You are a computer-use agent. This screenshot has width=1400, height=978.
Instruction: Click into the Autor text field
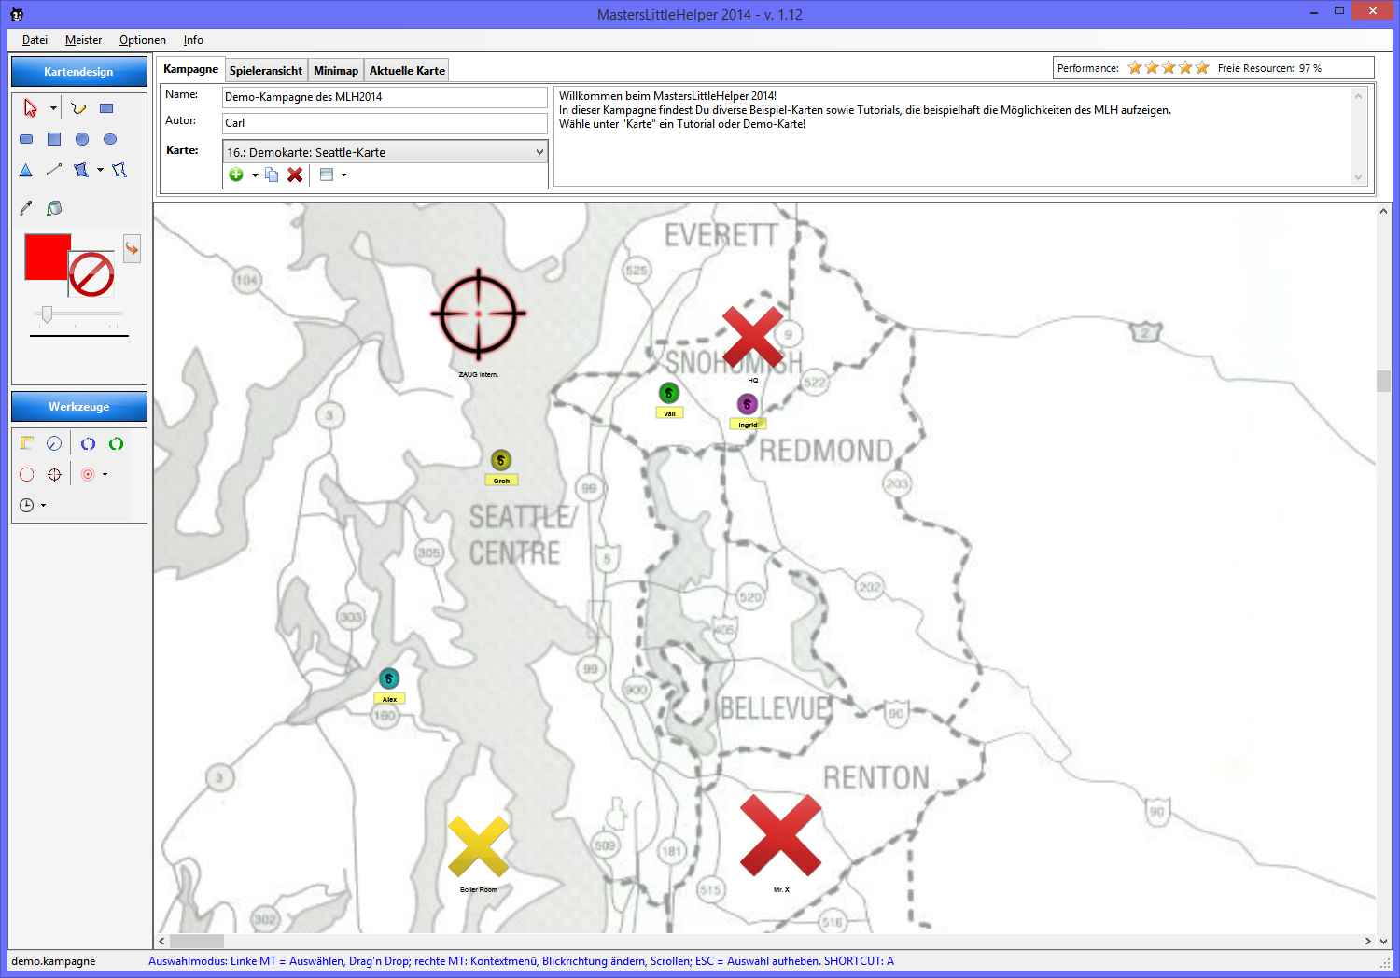[x=384, y=123]
